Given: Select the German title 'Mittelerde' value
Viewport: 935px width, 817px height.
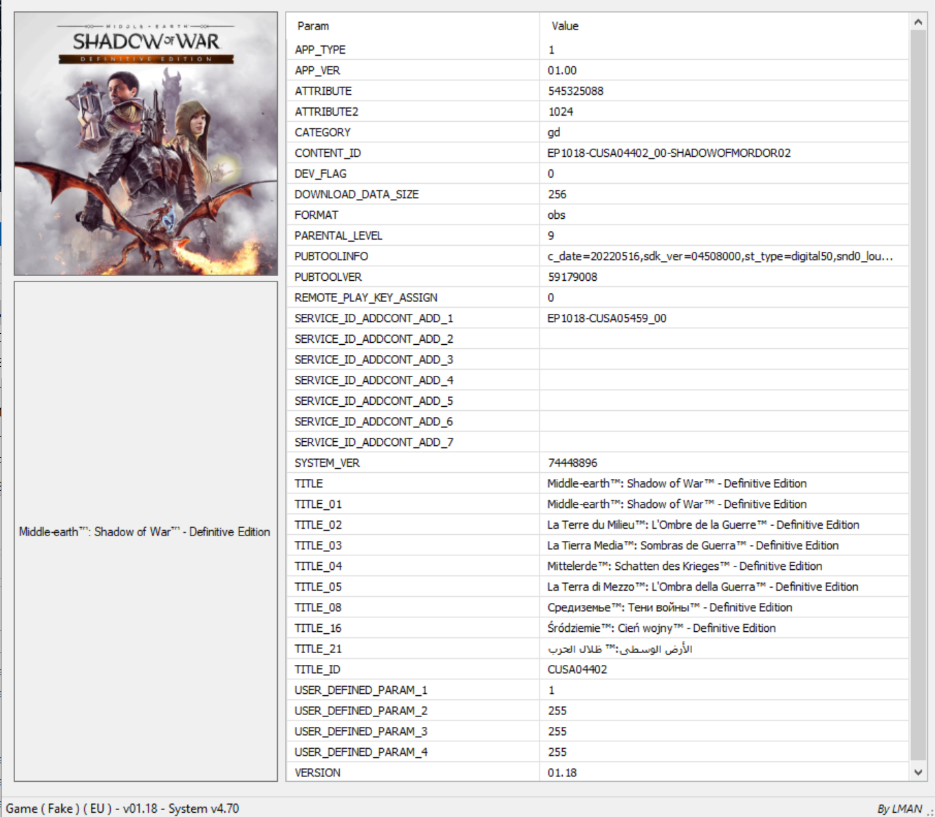Looking at the screenshot, I should [x=685, y=566].
